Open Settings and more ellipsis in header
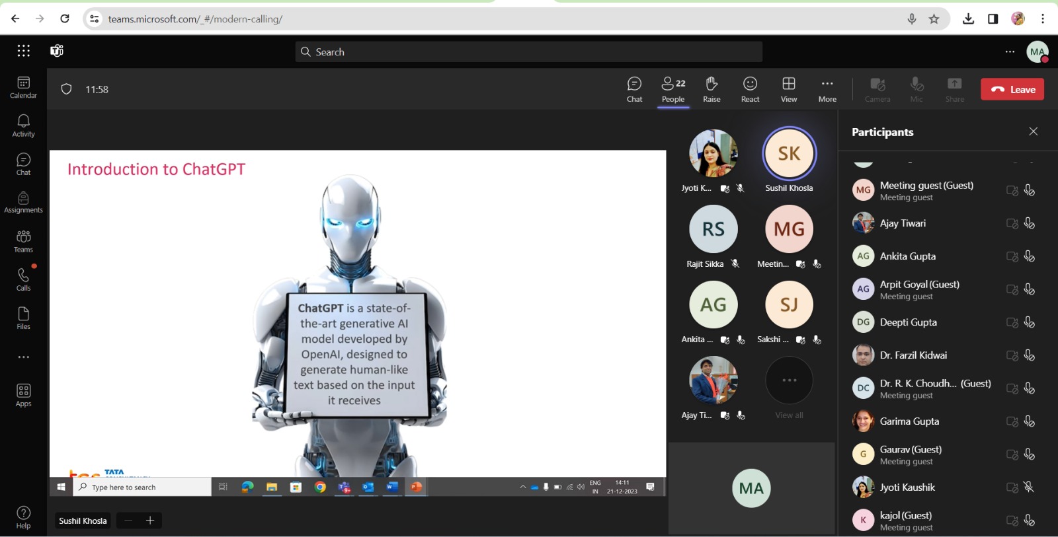This screenshot has height=537, width=1058. 1010,52
